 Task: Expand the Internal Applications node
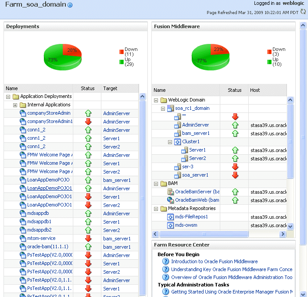(15, 105)
